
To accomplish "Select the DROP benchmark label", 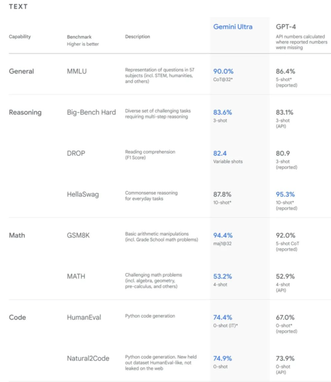I will pos(76,154).
